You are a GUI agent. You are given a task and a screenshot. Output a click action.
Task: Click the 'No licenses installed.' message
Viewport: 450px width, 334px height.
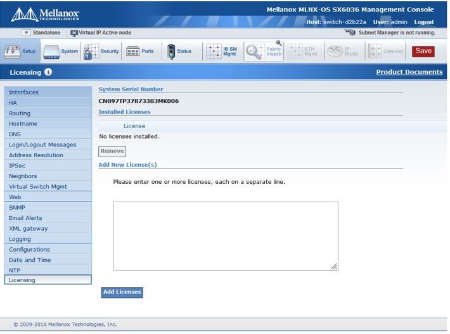click(x=129, y=136)
